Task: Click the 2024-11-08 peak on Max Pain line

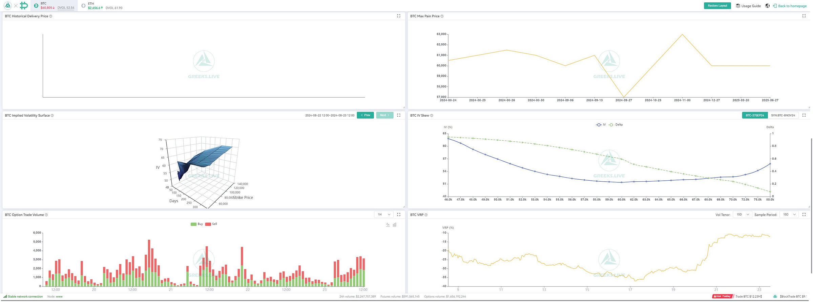Action: (x=682, y=34)
